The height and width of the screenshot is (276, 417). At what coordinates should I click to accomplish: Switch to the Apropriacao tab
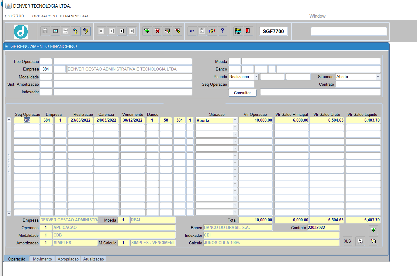click(x=68, y=259)
